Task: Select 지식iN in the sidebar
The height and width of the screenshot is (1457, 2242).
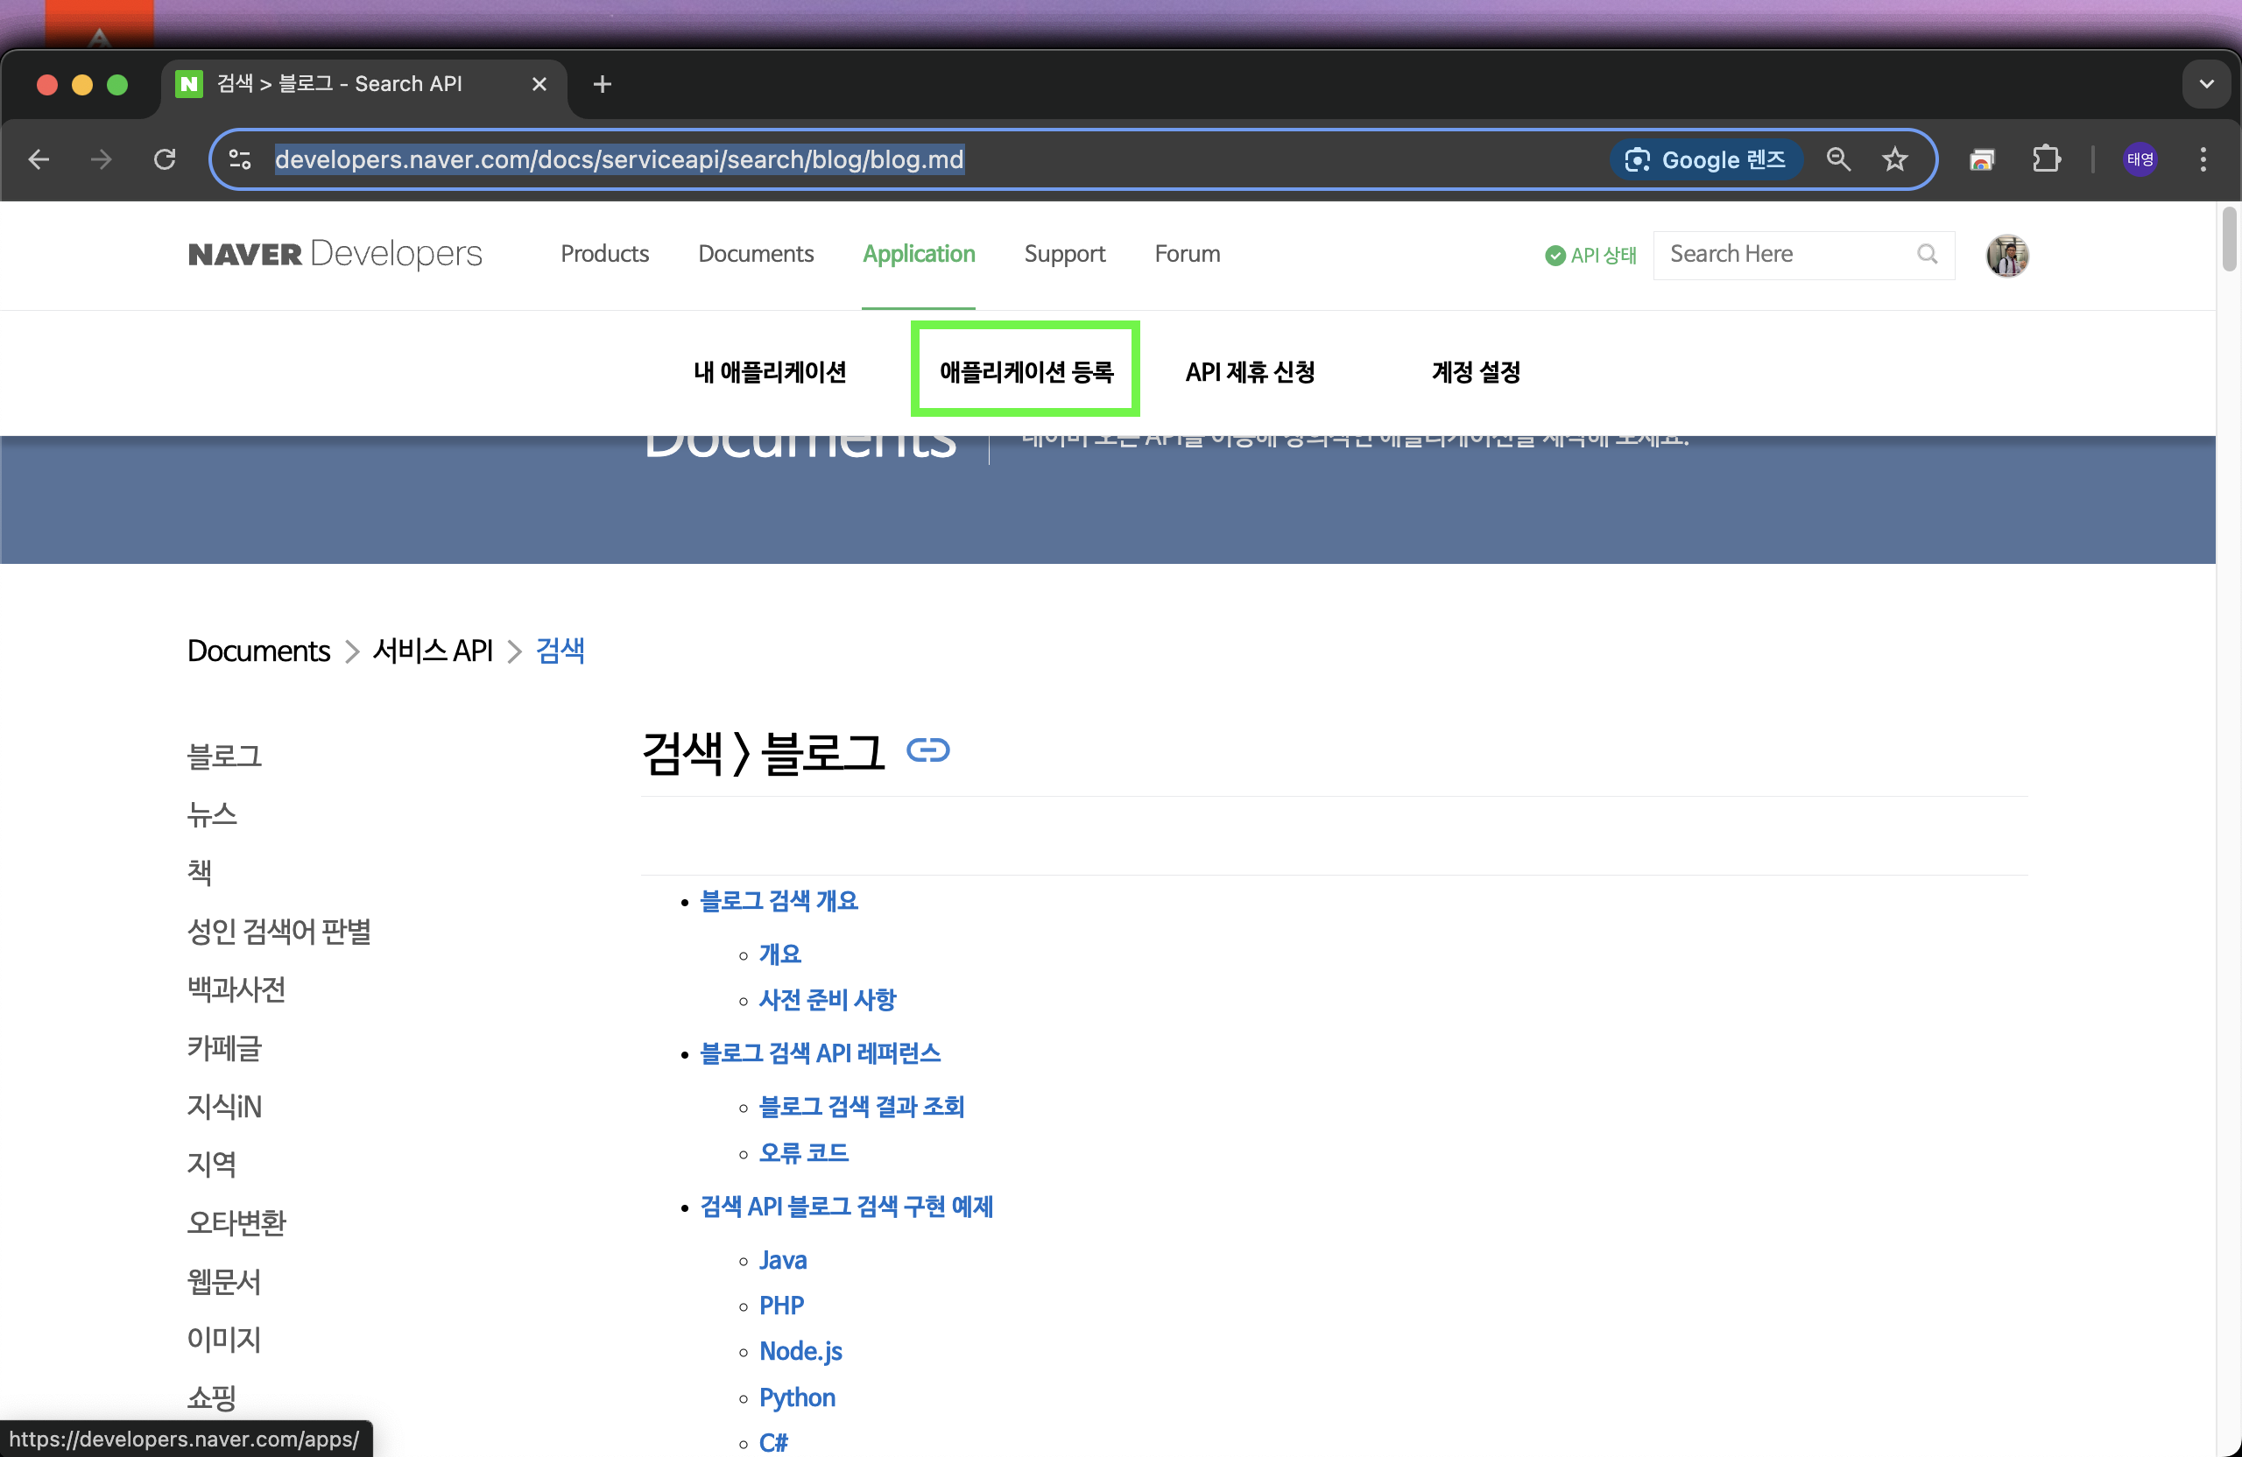Action: pos(224,1107)
